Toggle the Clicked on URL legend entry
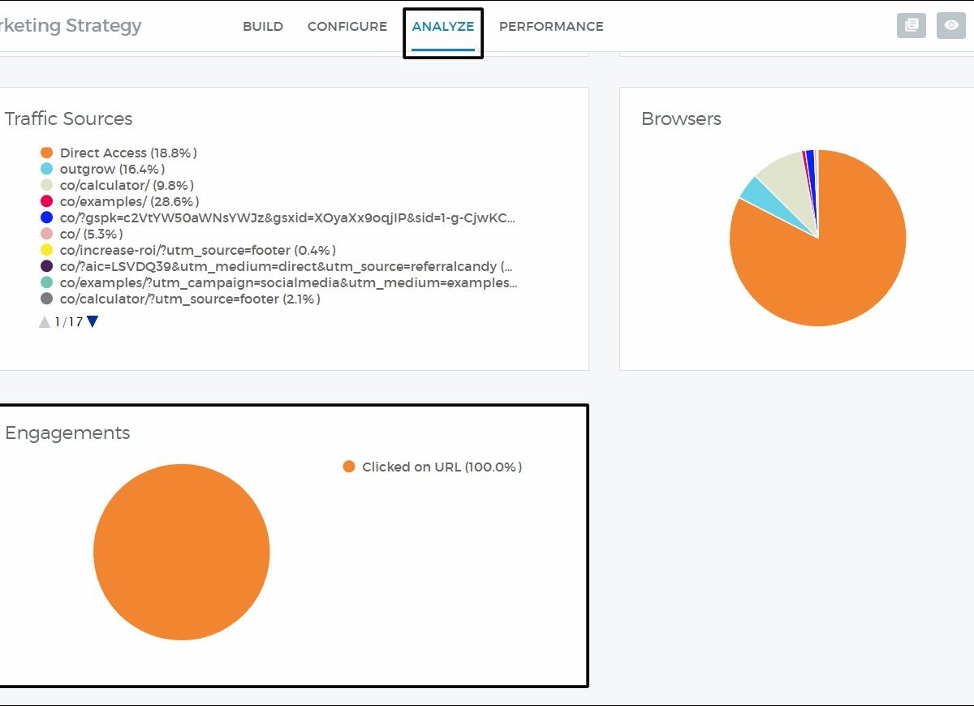The image size is (974, 706). (x=441, y=467)
